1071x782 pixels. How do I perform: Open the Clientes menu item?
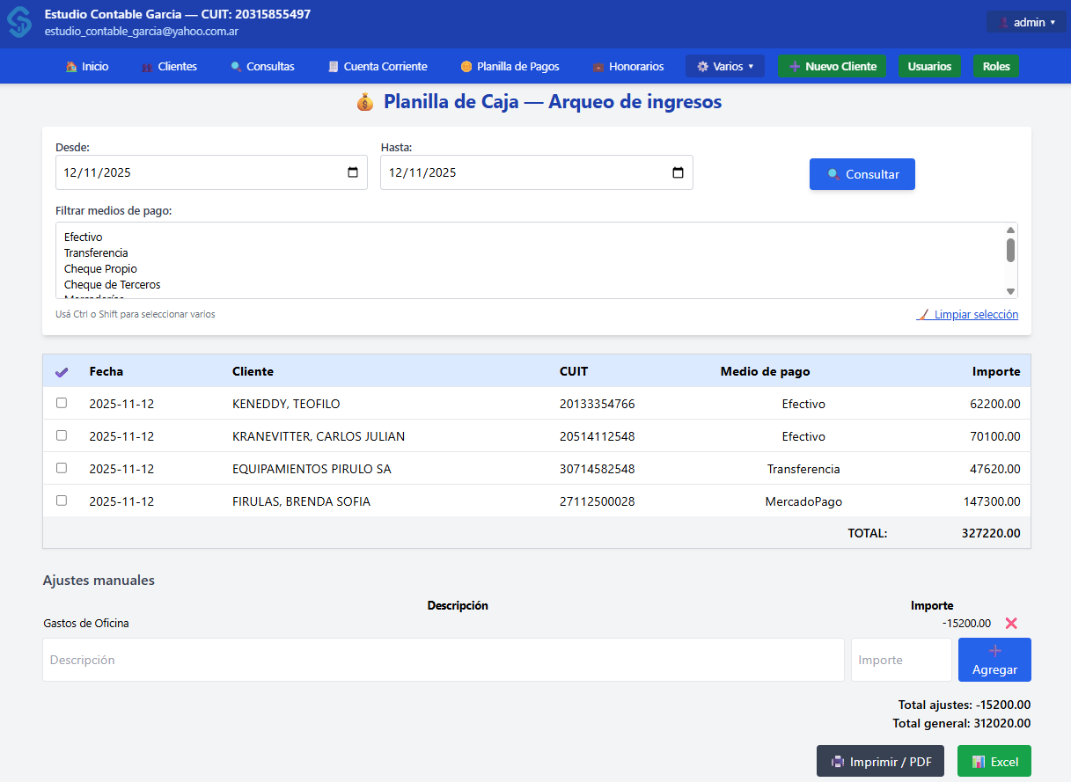tap(169, 66)
